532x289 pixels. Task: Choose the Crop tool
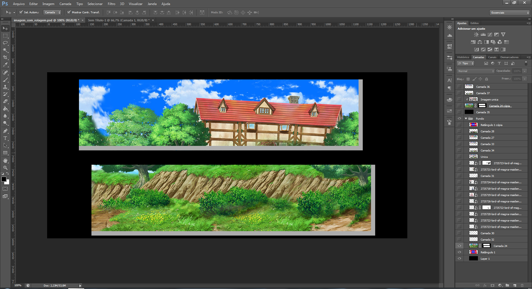(x=5, y=57)
